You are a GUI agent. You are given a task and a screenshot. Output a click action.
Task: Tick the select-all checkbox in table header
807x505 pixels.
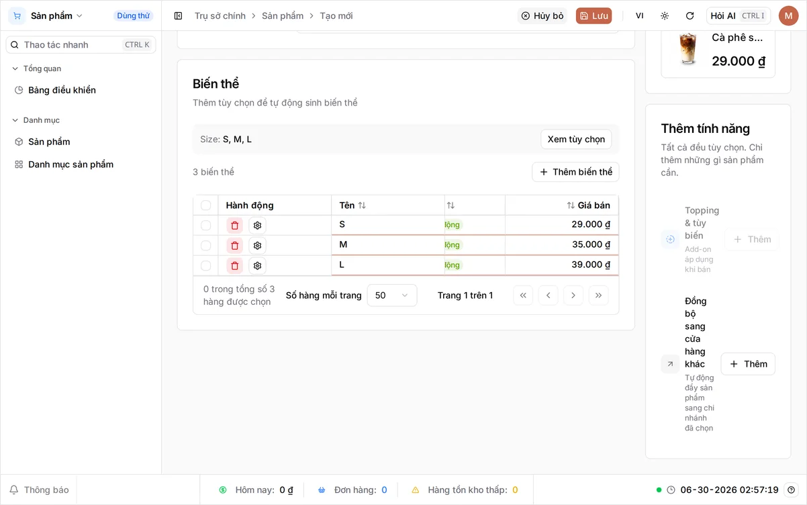point(206,205)
